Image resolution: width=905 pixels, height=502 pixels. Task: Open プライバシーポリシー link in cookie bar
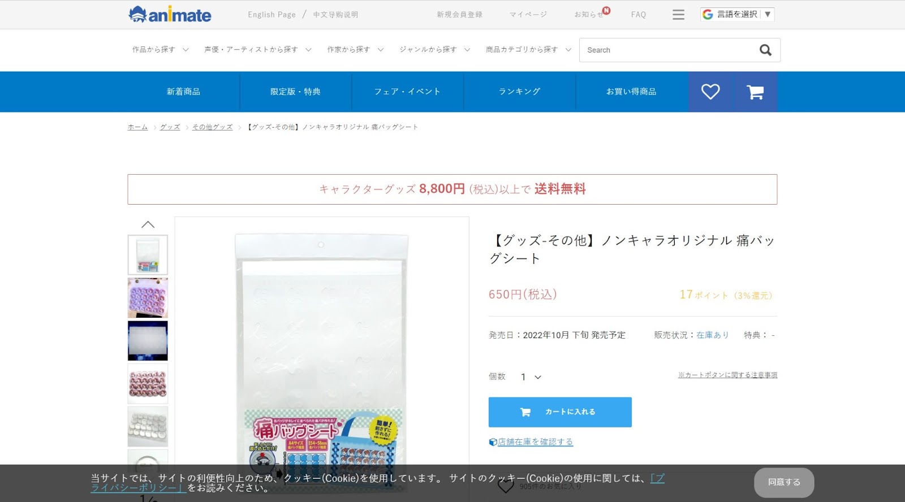click(x=139, y=488)
